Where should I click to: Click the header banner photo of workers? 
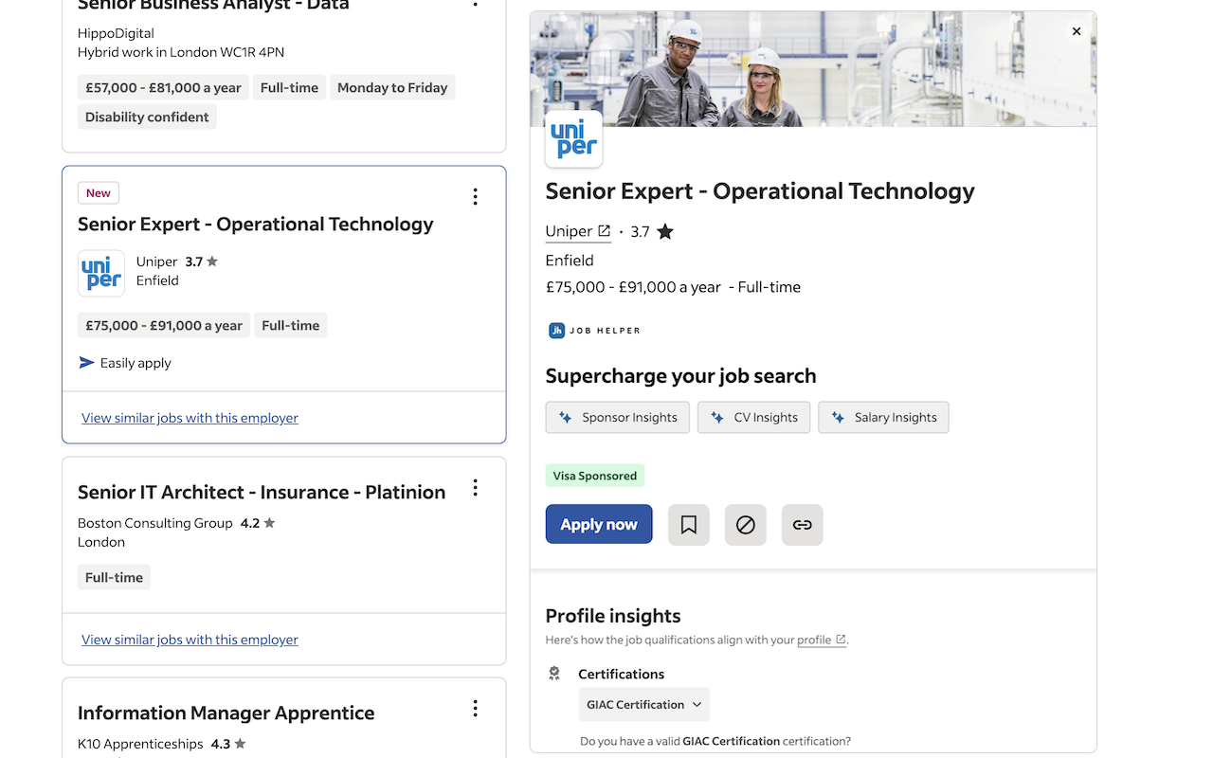813,69
